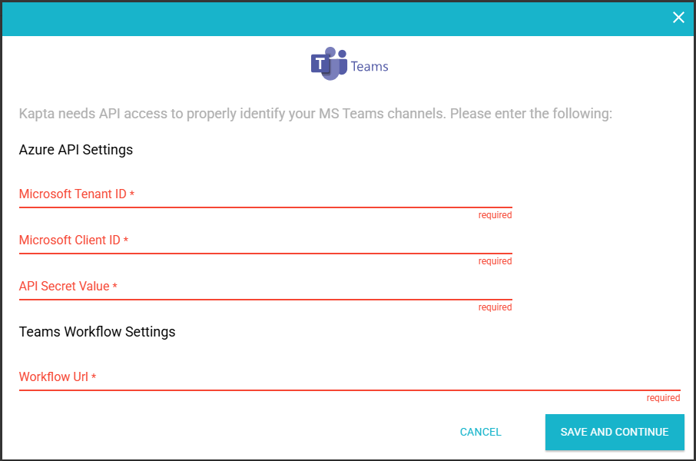This screenshot has width=696, height=461.
Task: Click the Kapta API access instruction text
Action: pyautogui.click(x=315, y=114)
